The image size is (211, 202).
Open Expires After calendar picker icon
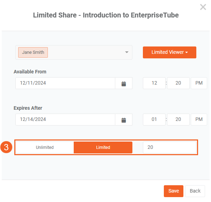pos(124,120)
